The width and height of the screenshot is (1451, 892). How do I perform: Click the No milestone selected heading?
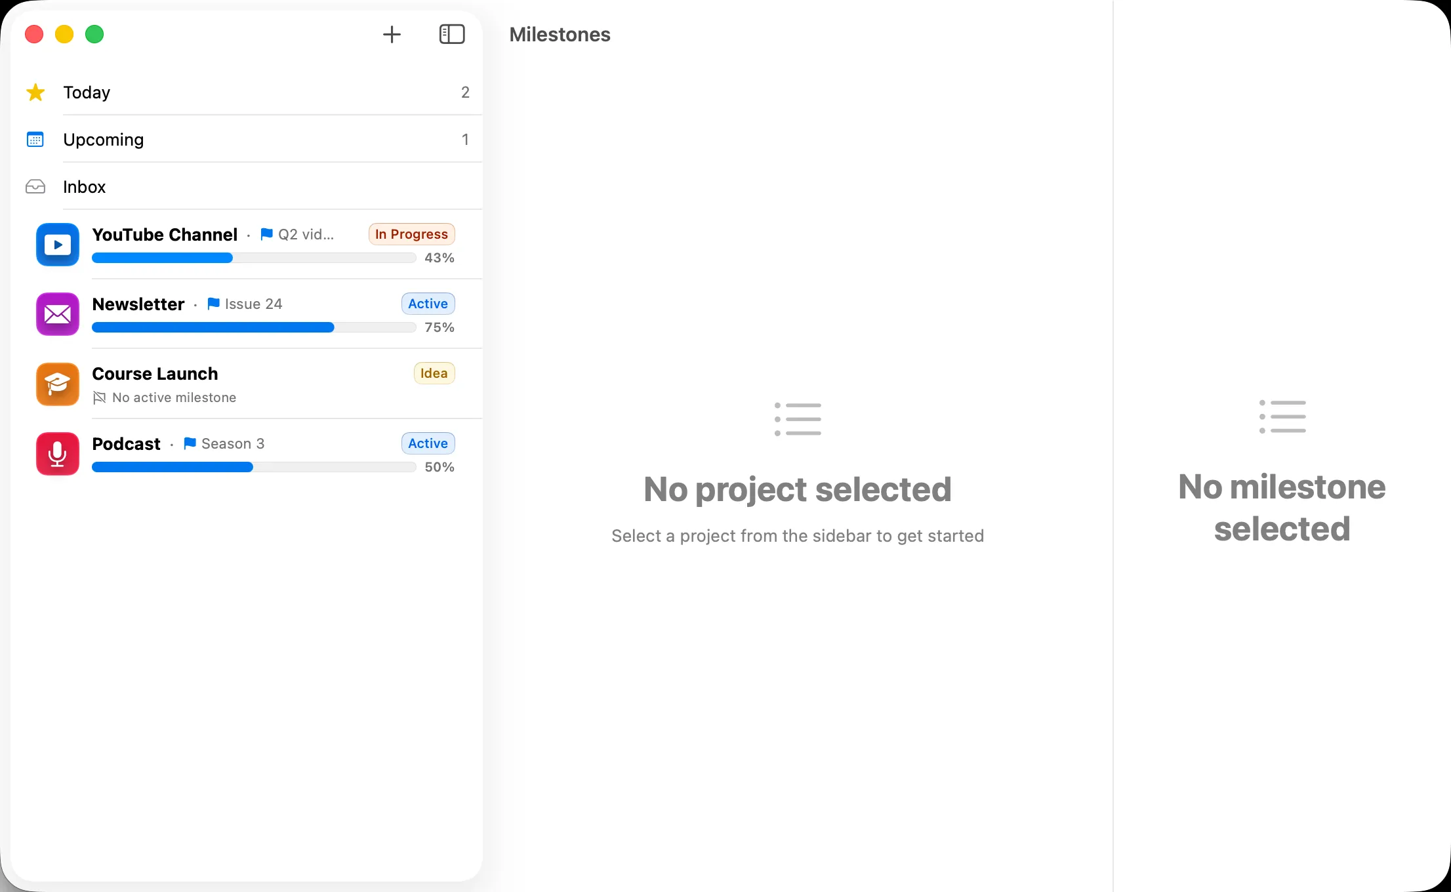[x=1282, y=508]
